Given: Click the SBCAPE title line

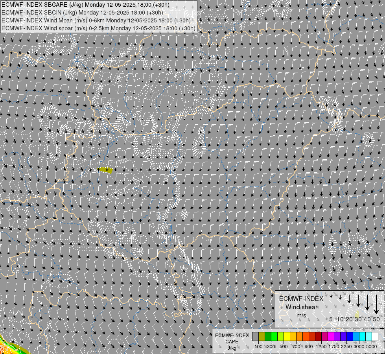Looking at the screenshot, I should 85,5.
